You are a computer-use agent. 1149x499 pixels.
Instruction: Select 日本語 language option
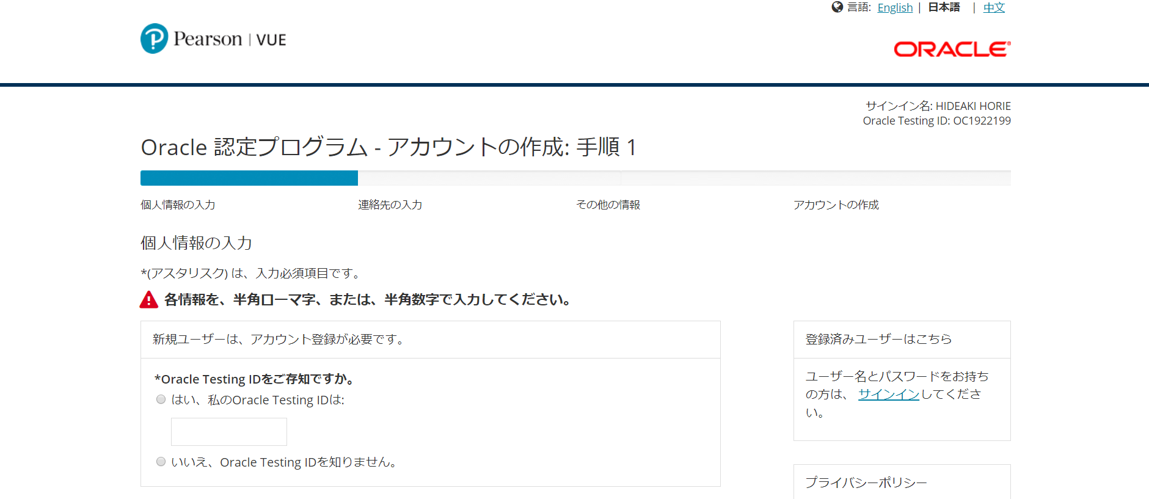pos(944,7)
